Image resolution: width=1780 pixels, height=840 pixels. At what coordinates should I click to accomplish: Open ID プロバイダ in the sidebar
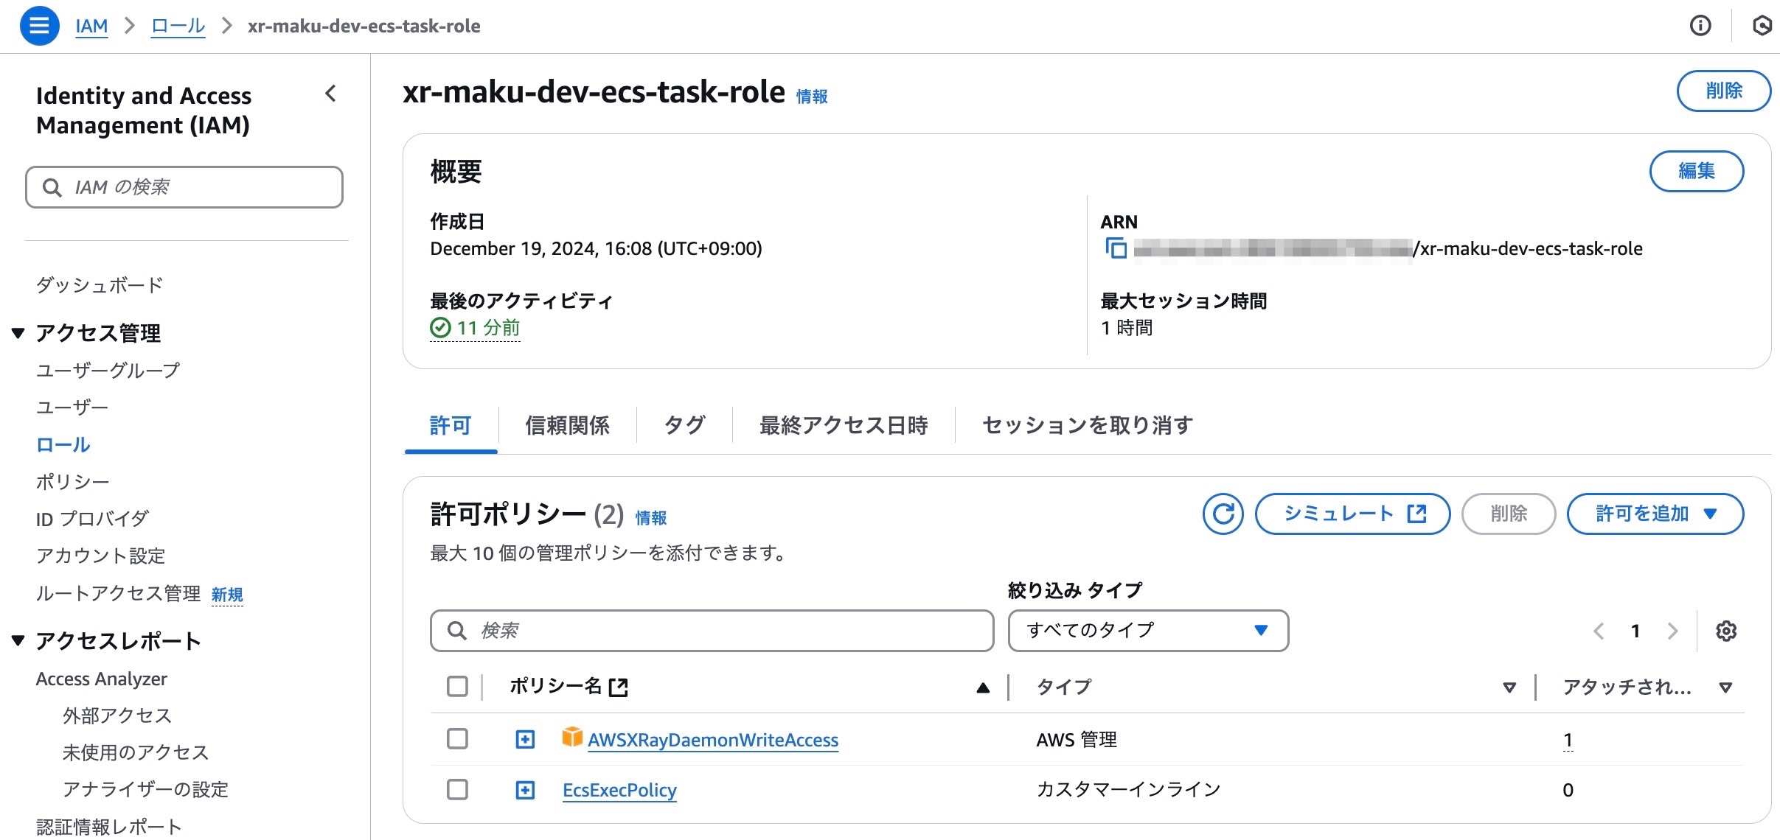[92, 519]
